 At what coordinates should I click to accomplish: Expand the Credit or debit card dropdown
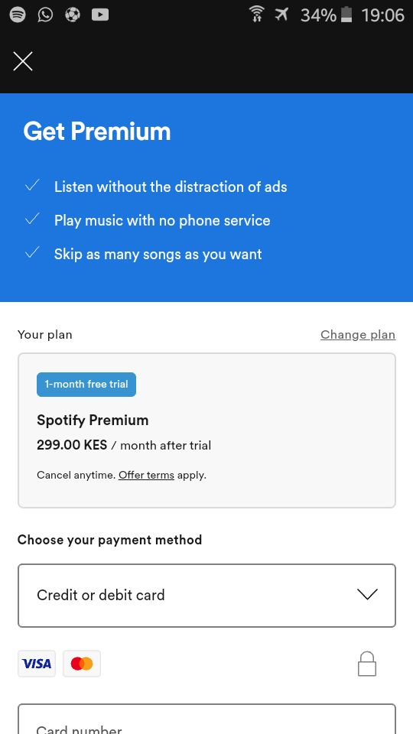[x=206, y=596]
